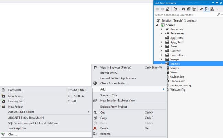Select the App_Data folder

click(x=176, y=38)
